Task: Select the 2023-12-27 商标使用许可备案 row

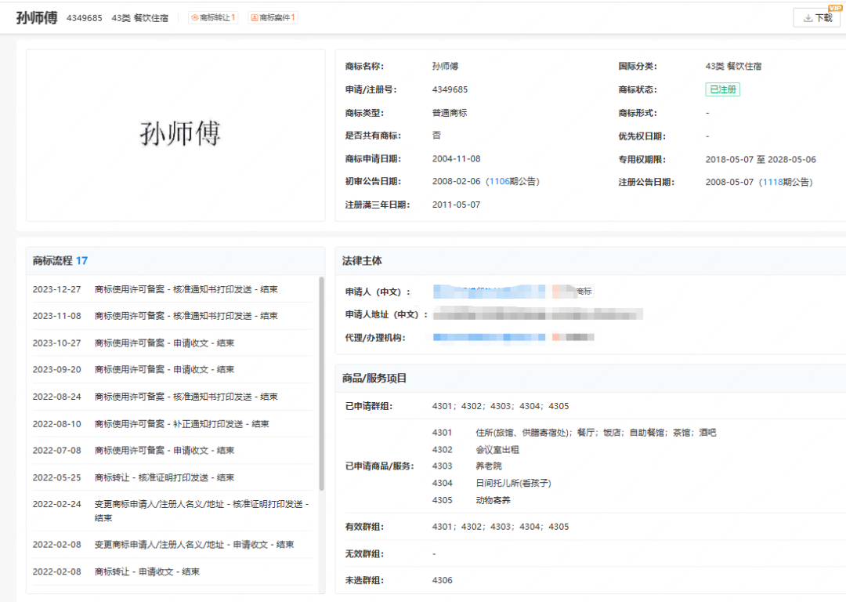Action: pos(172,289)
